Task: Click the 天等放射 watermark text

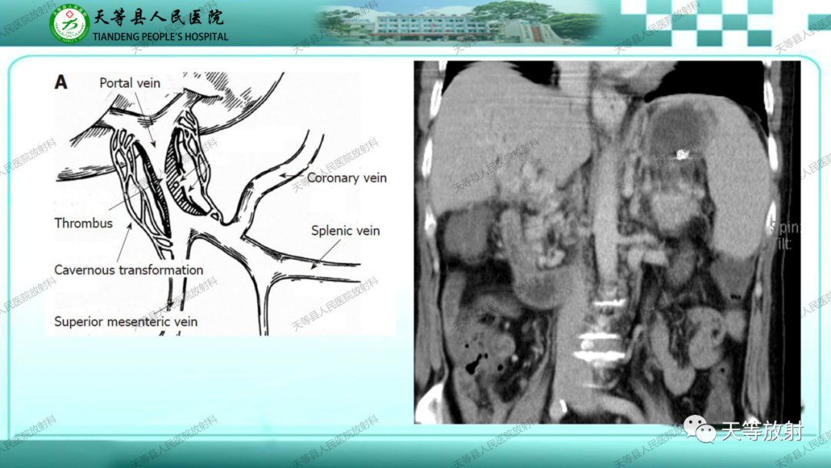Action: (762, 431)
